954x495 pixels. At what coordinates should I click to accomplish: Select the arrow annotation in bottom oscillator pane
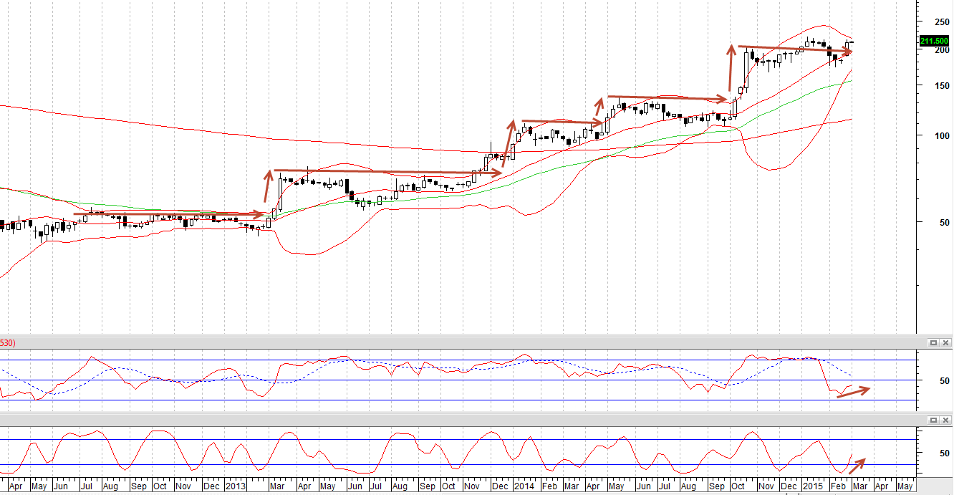[x=857, y=466]
